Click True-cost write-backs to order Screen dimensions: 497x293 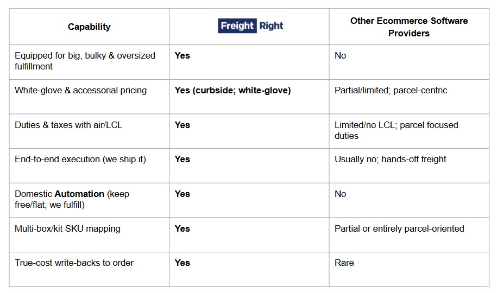[74, 263]
